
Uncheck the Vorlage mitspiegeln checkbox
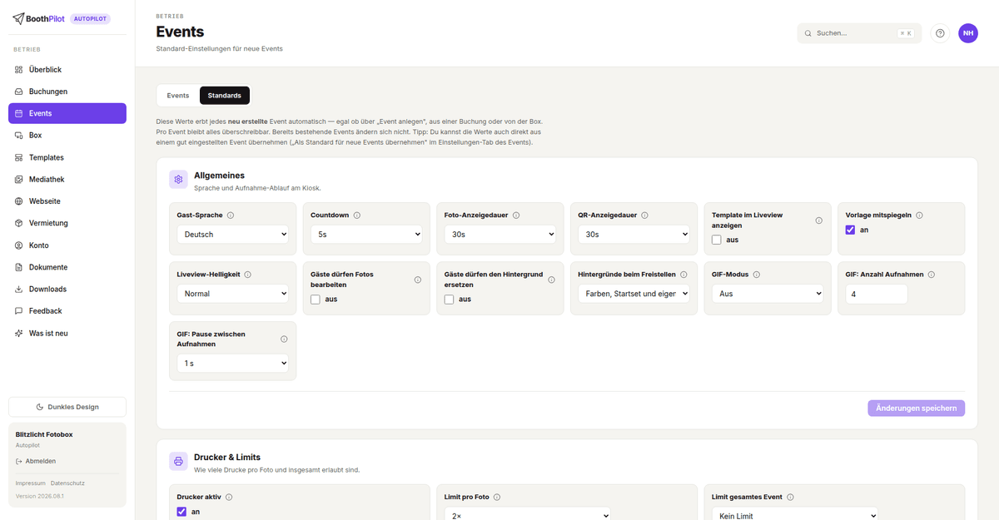pos(851,230)
